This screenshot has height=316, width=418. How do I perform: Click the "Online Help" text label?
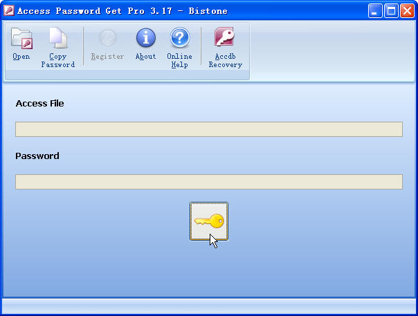[x=179, y=61]
